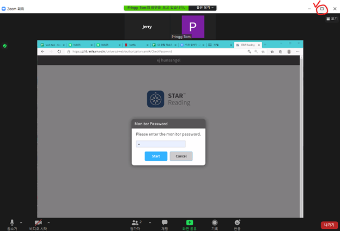The height and width of the screenshot is (231, 340).
Task: Maximize the Zoom meeting window
Action: (x=322, y=9)
